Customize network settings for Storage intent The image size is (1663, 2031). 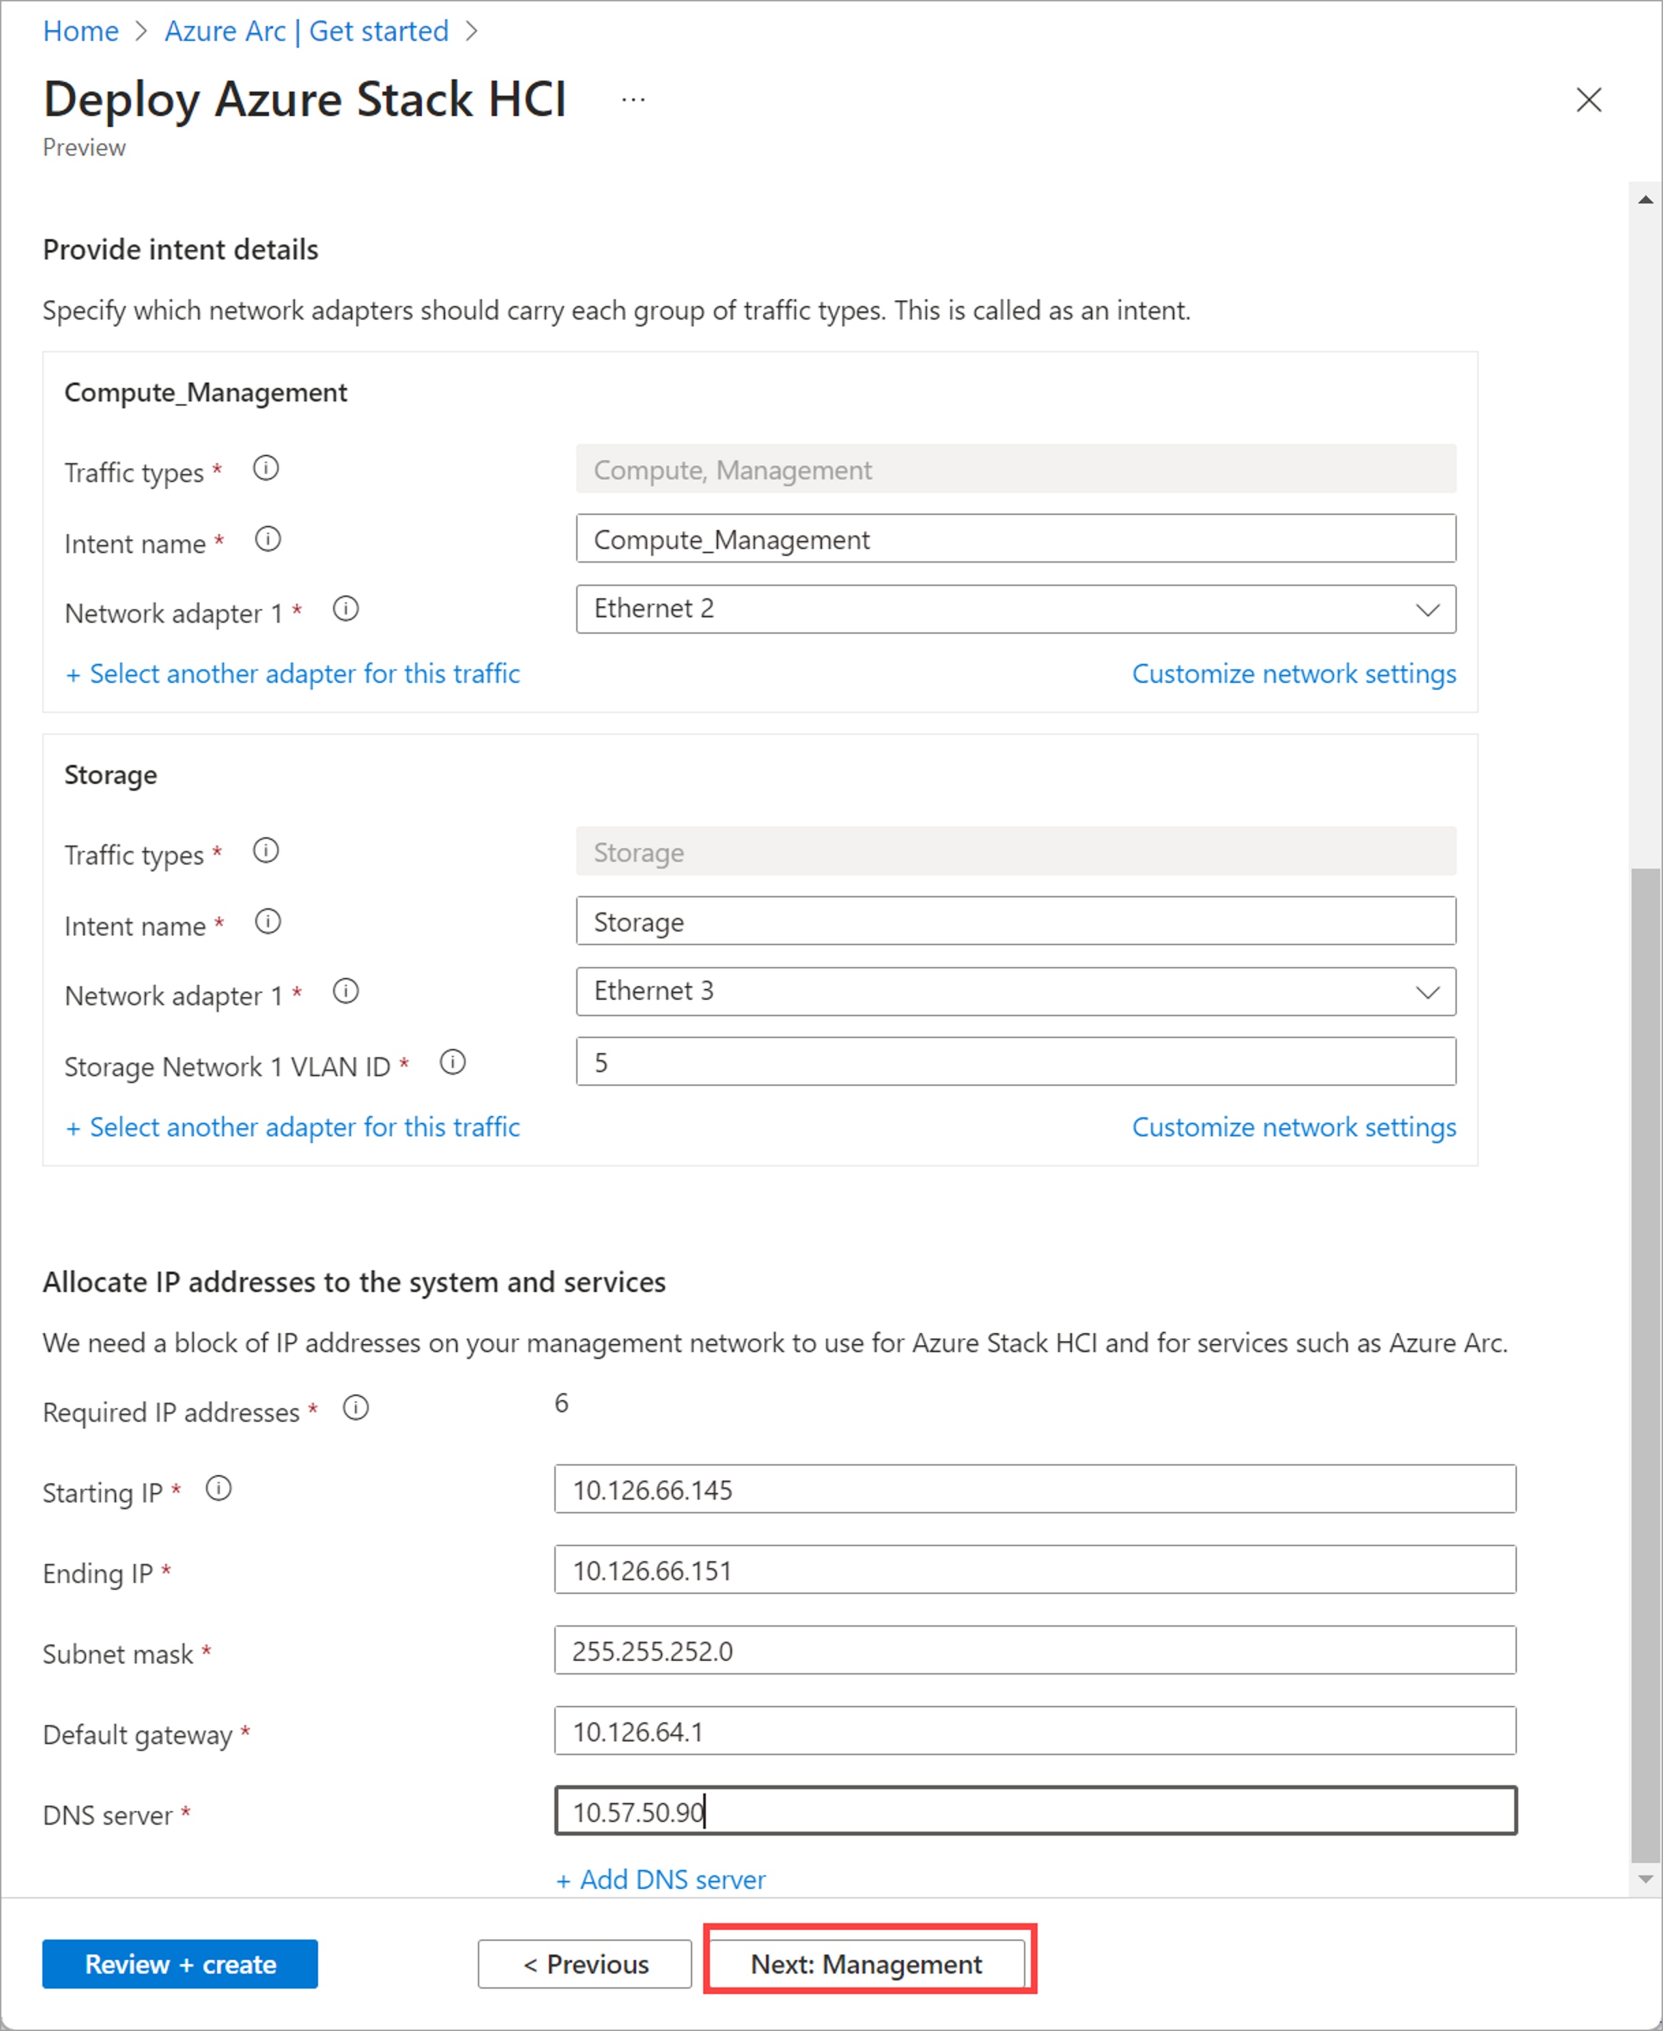click(1294, 1127)
